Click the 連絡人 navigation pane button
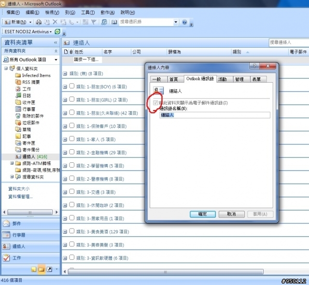 (30, 246)
